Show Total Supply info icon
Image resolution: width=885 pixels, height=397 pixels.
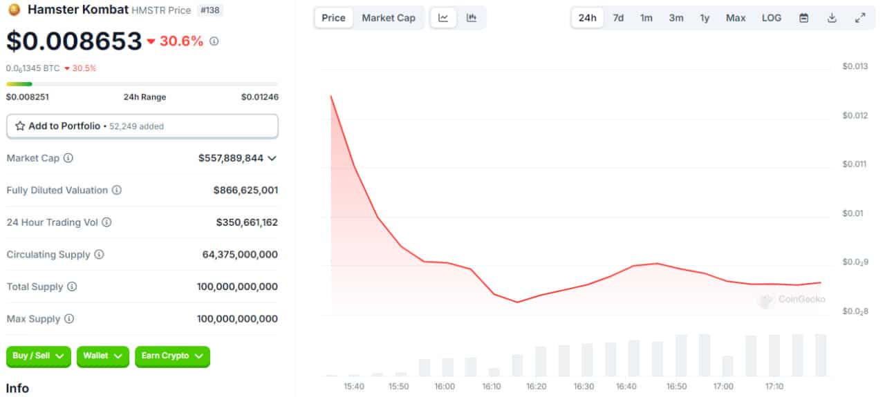point(72,287)
